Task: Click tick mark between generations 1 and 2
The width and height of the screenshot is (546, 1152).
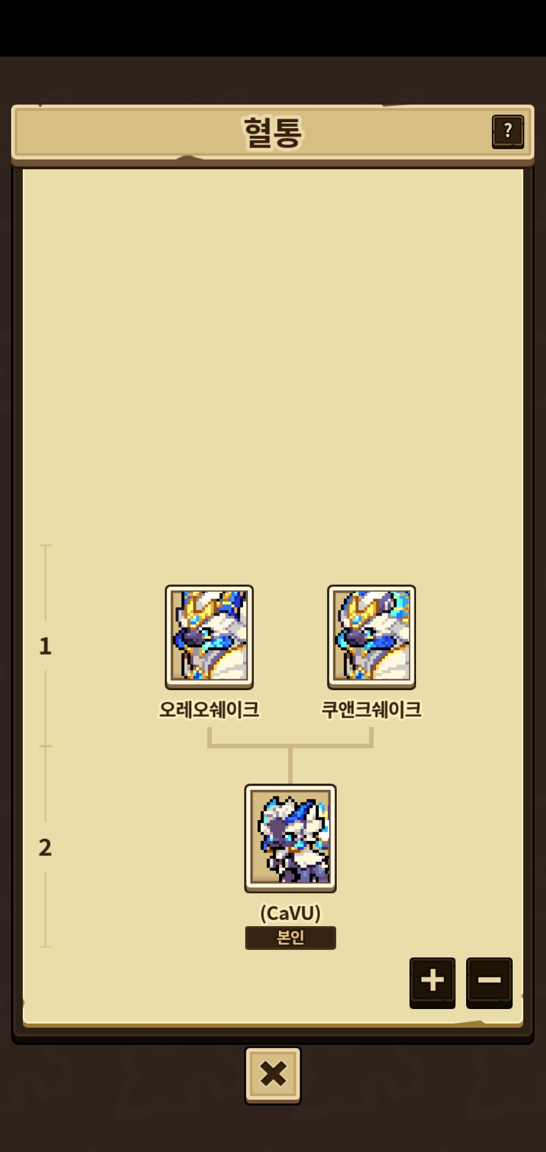Action: (x=45, y=746)
